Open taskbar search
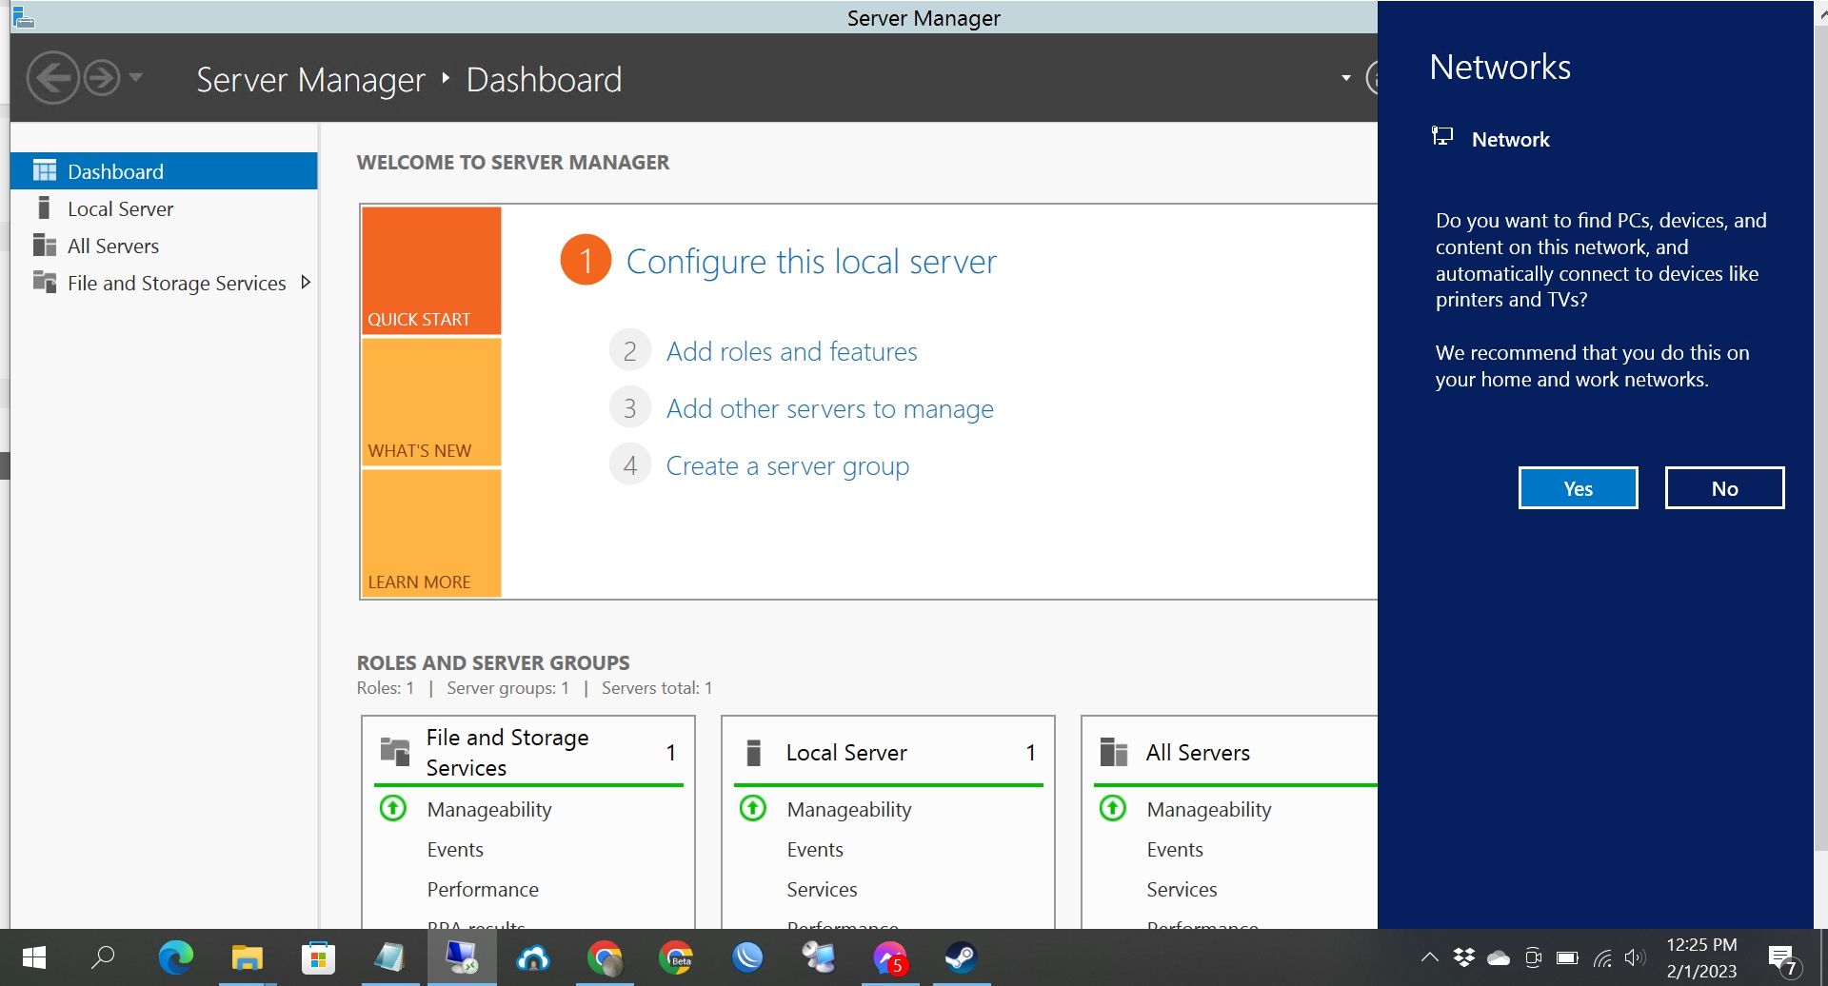1828x986 pixels. click(103, 956)
